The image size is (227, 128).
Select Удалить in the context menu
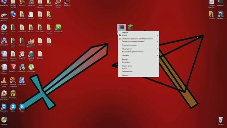(x=124, y=69)
